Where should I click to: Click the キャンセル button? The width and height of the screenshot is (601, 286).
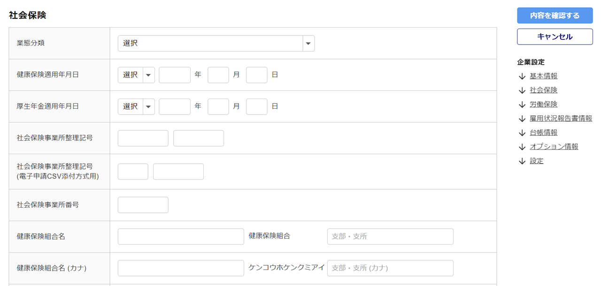pyautogui.click(x=555, y=37)
